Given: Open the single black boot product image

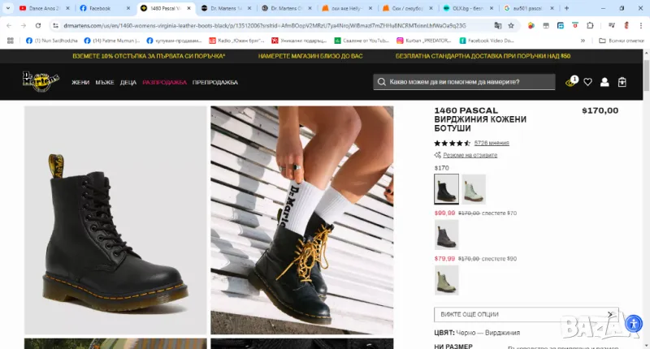Looking at the screenshot, I should click(115, 219).
